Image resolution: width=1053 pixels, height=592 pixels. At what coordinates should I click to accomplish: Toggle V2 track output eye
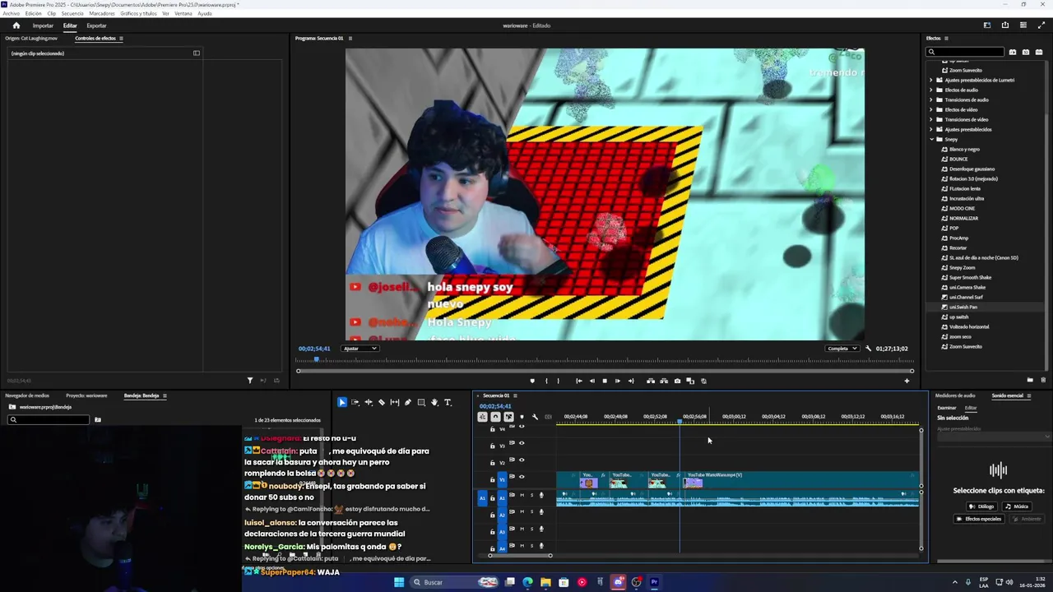tap(522, 460)
